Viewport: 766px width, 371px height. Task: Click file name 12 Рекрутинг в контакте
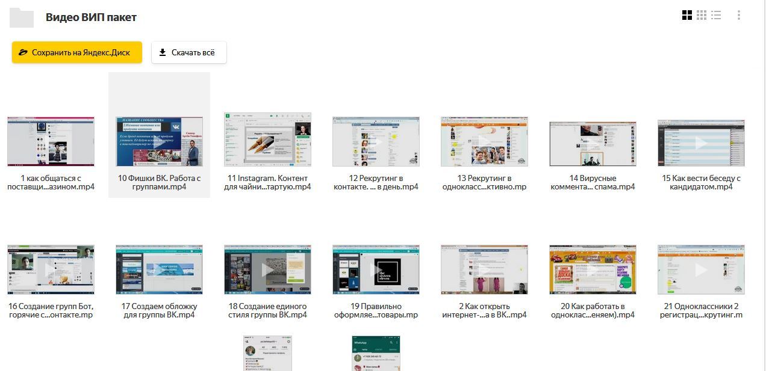pos(376,182)
